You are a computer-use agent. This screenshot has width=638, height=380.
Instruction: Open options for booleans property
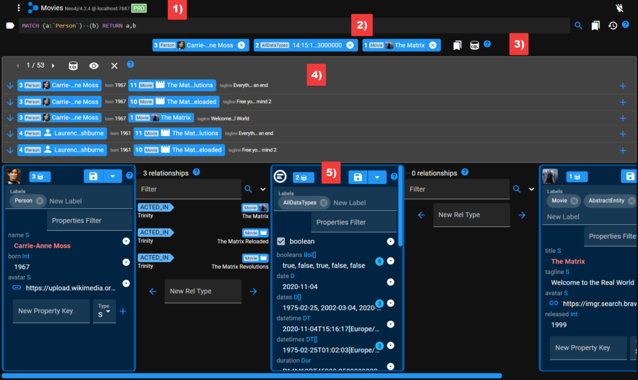coord(391,261)
